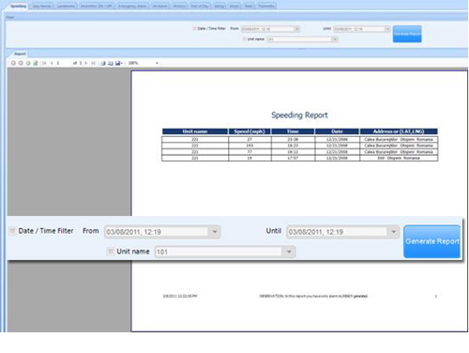Go to the previous report page

pyautogui.click(x=52, y=63)
